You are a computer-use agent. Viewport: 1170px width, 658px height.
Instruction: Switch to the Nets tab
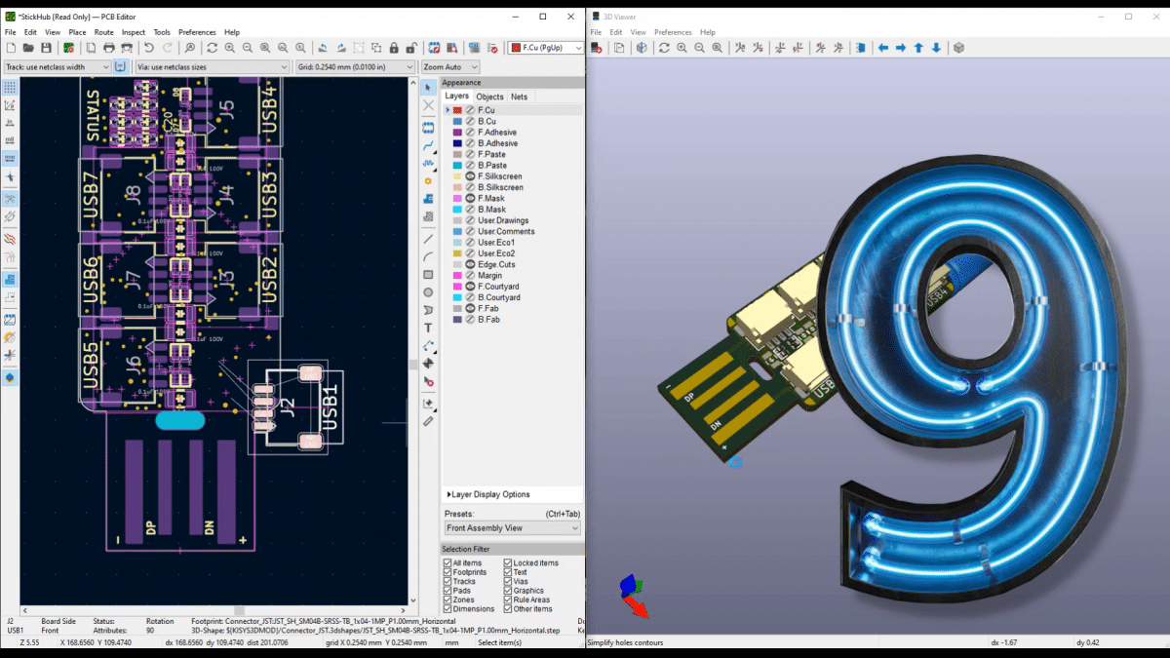[x=520, y=97]
